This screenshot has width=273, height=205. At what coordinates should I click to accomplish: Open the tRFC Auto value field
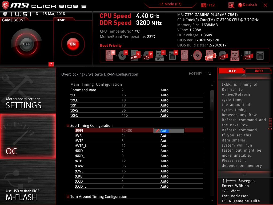click(164, 115)
